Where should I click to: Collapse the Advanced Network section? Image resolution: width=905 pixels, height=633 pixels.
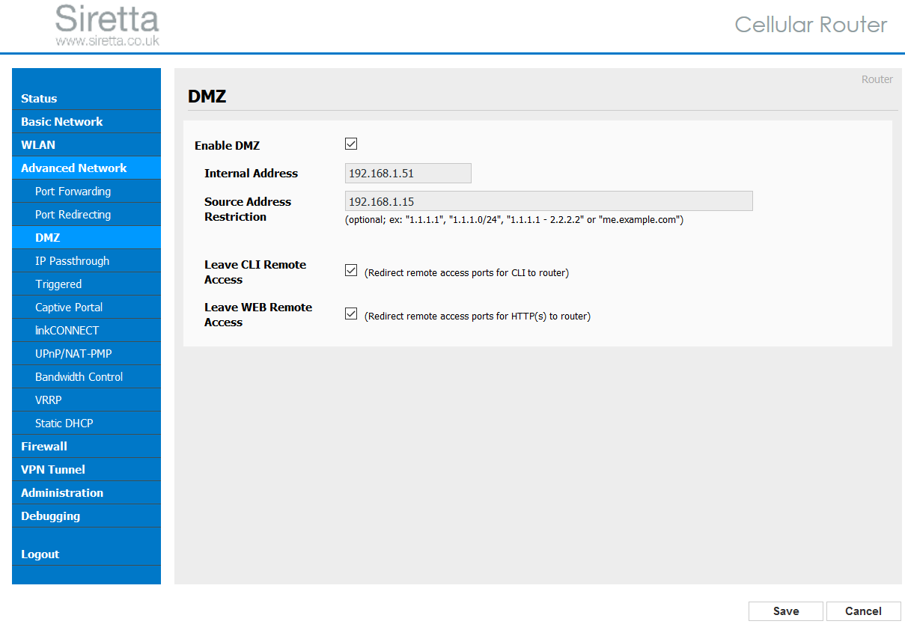(x=86, y=168)
